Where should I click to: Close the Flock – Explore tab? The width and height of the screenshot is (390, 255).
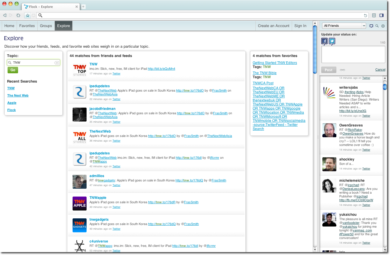[77, 7]
